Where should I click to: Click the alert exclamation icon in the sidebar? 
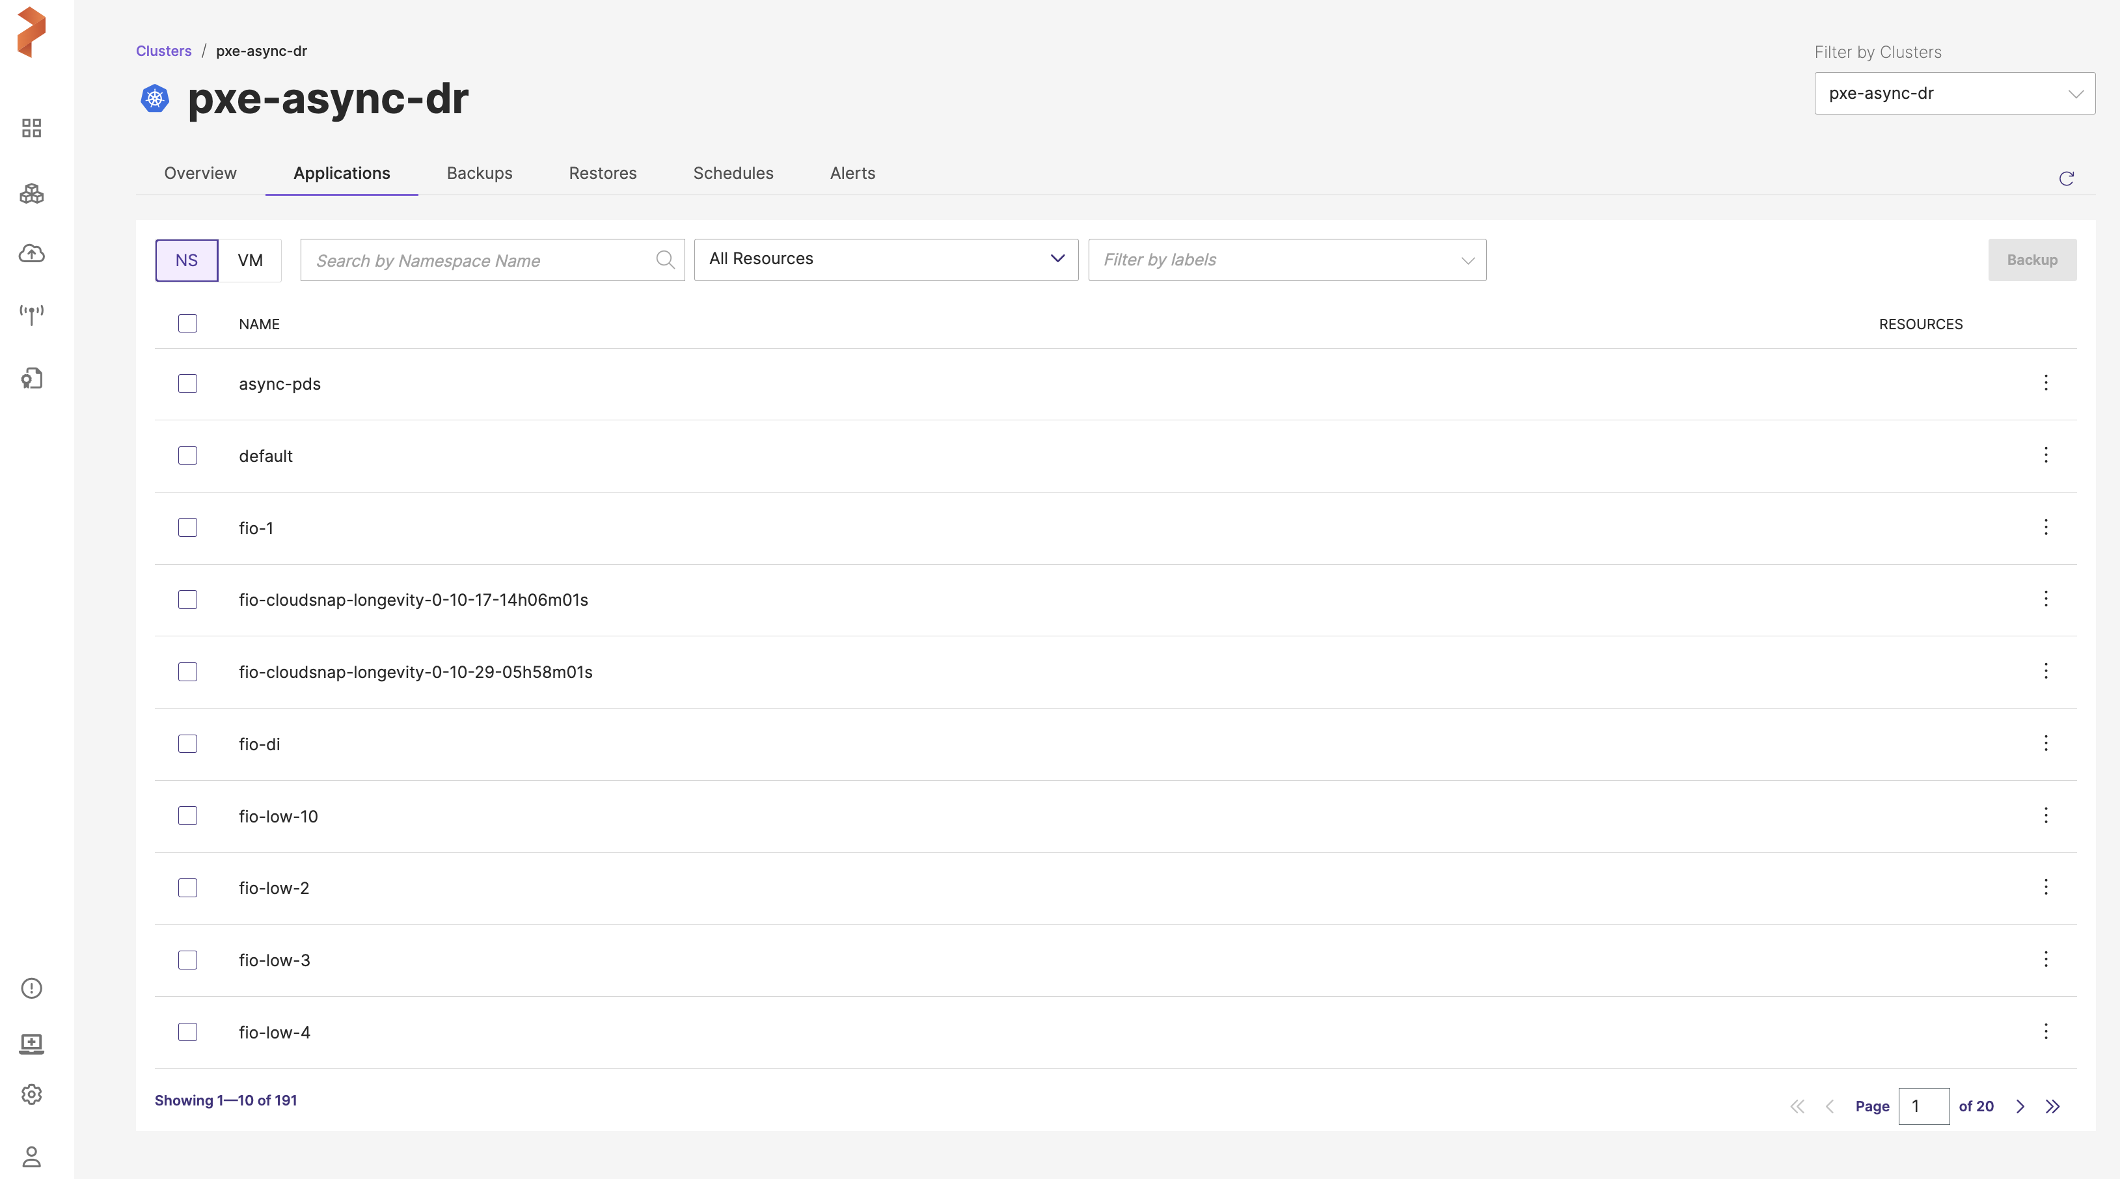[x=31, y=988]
